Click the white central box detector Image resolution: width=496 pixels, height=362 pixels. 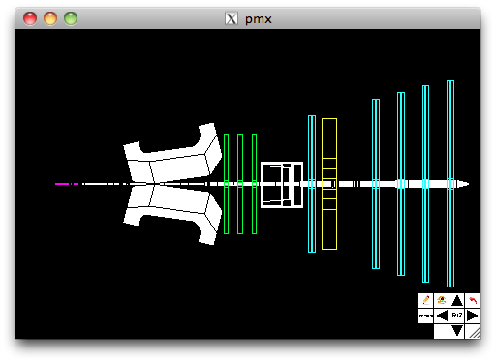tap(282, 185)
